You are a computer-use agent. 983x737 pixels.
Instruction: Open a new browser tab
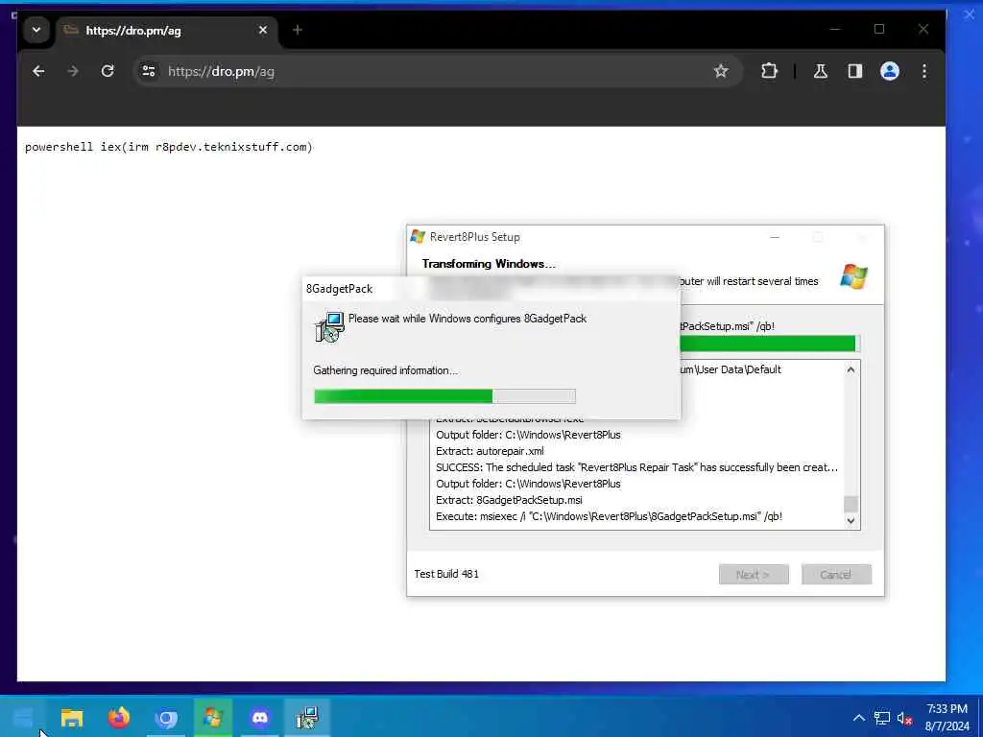click(298, 30)
